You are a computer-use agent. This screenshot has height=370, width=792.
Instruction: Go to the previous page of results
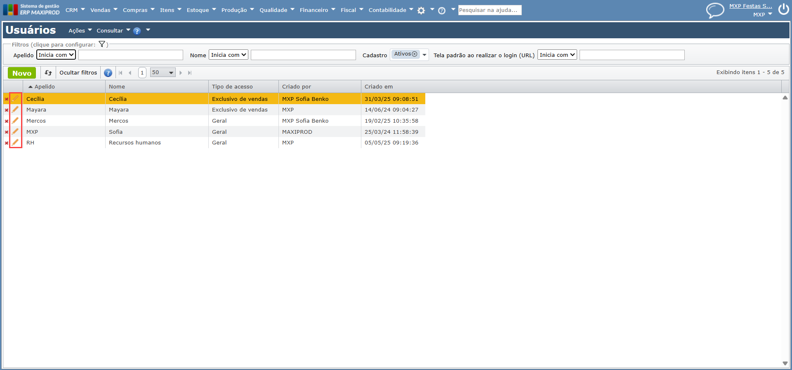[130, 73]
